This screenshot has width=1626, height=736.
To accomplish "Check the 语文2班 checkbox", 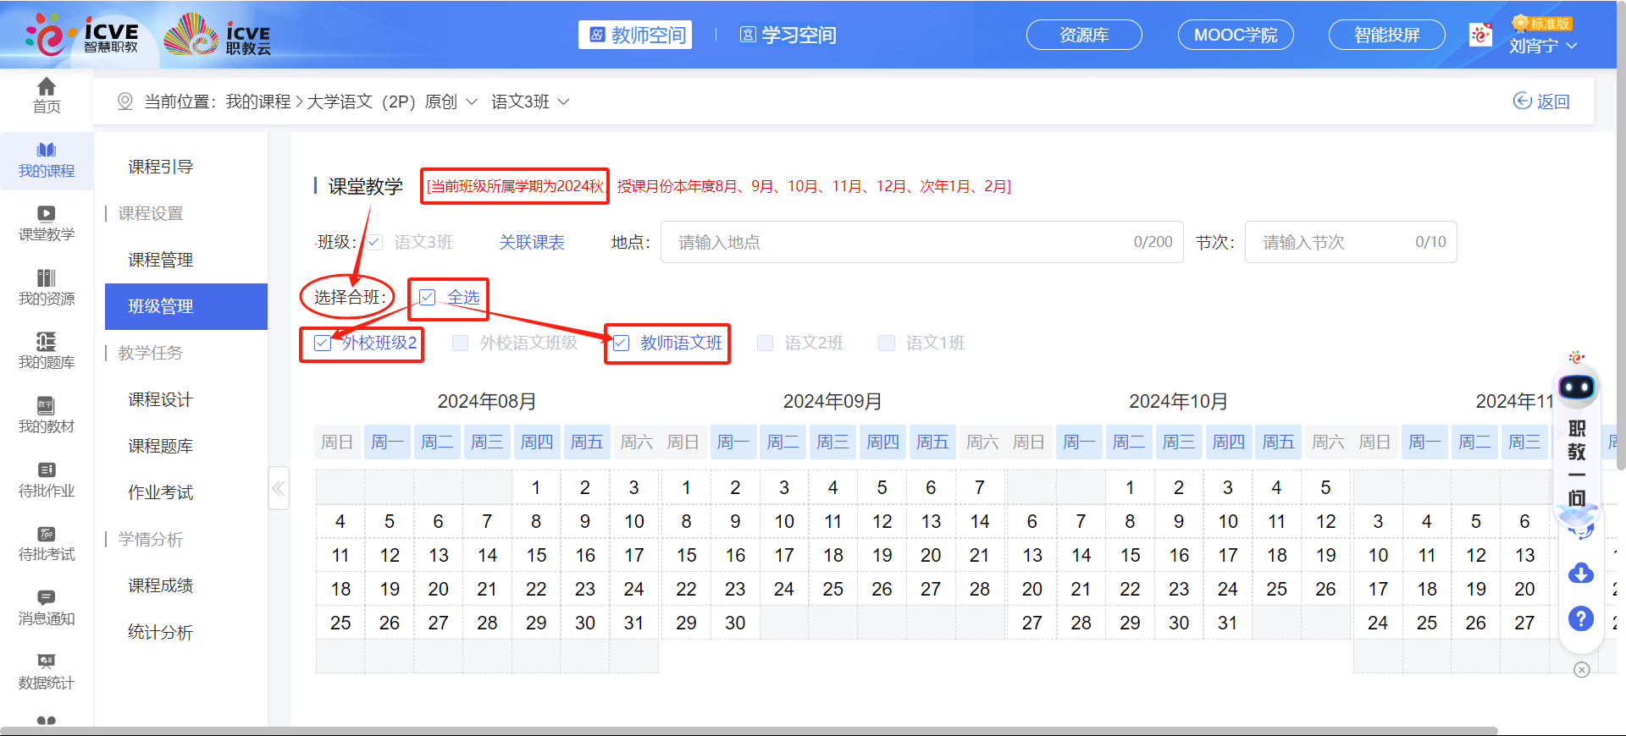I will click(766, 343).
